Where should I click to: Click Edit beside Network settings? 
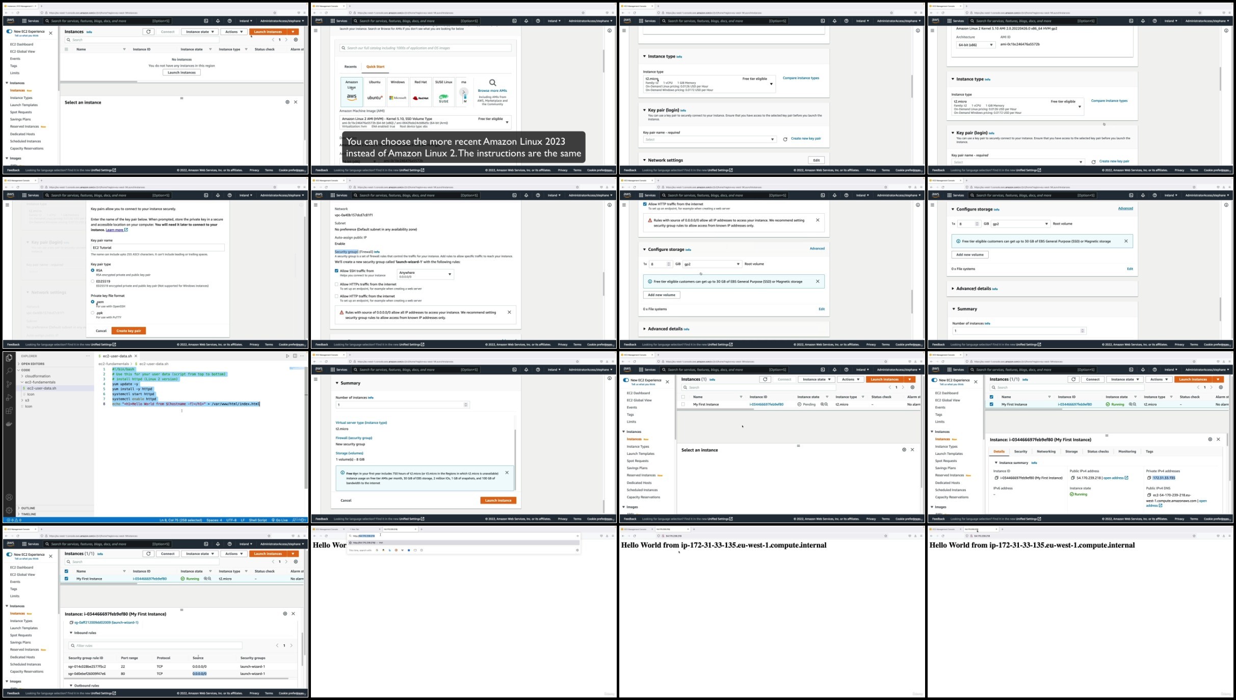click(816, 160)
